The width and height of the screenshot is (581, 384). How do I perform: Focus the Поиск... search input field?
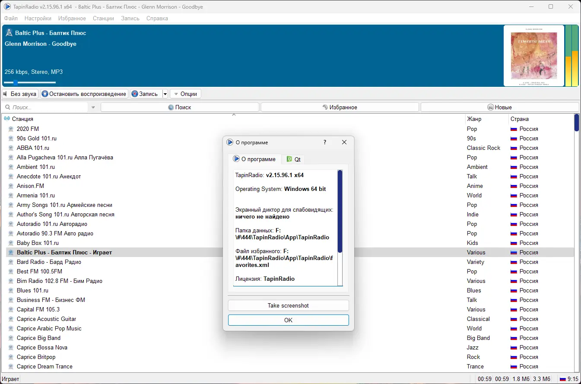50,107
